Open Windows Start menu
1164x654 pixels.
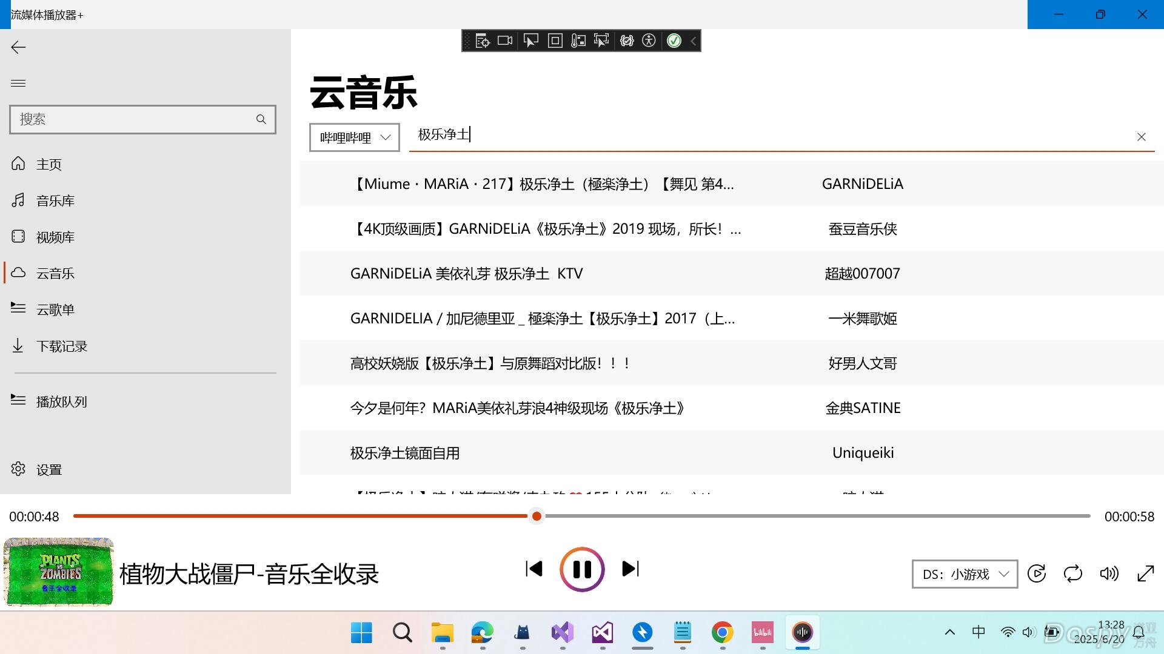click(362, 632)
